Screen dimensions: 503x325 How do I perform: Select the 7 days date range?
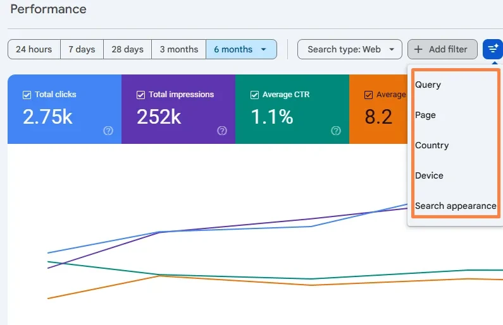82,49
